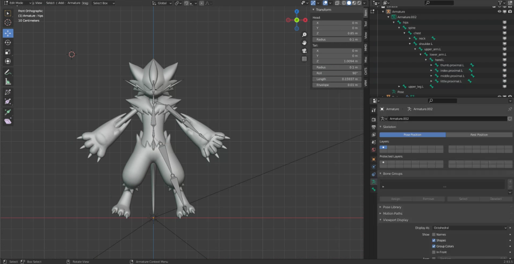Expand thumb.proximal.L in outliner

(x=431, y=65)
